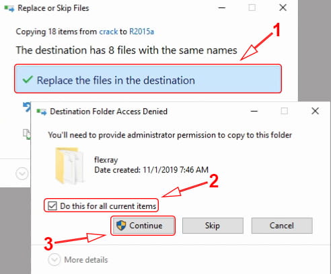Viewport: 331px width, 274px height.
Task: Close the Replace or Skip Files dialog
Action: coord(283,8)
